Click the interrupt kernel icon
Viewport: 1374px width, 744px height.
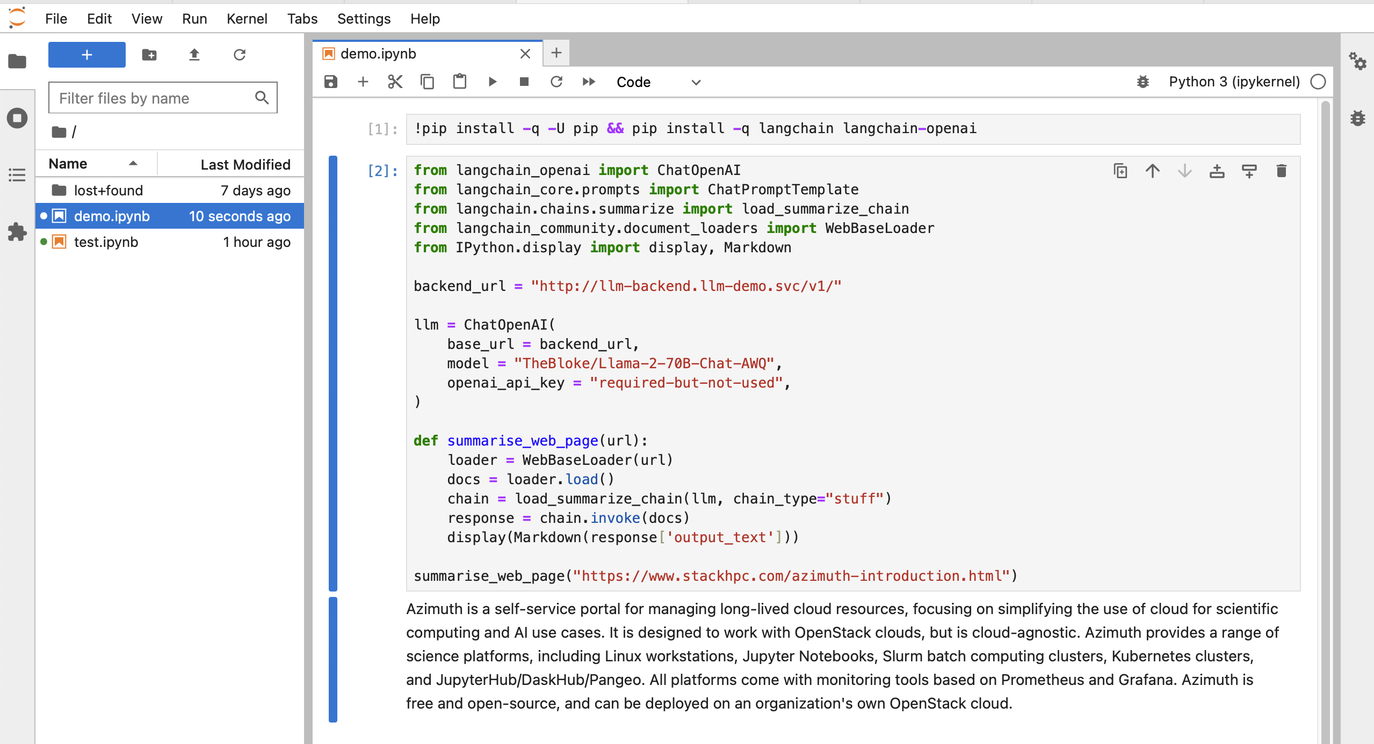523,82
